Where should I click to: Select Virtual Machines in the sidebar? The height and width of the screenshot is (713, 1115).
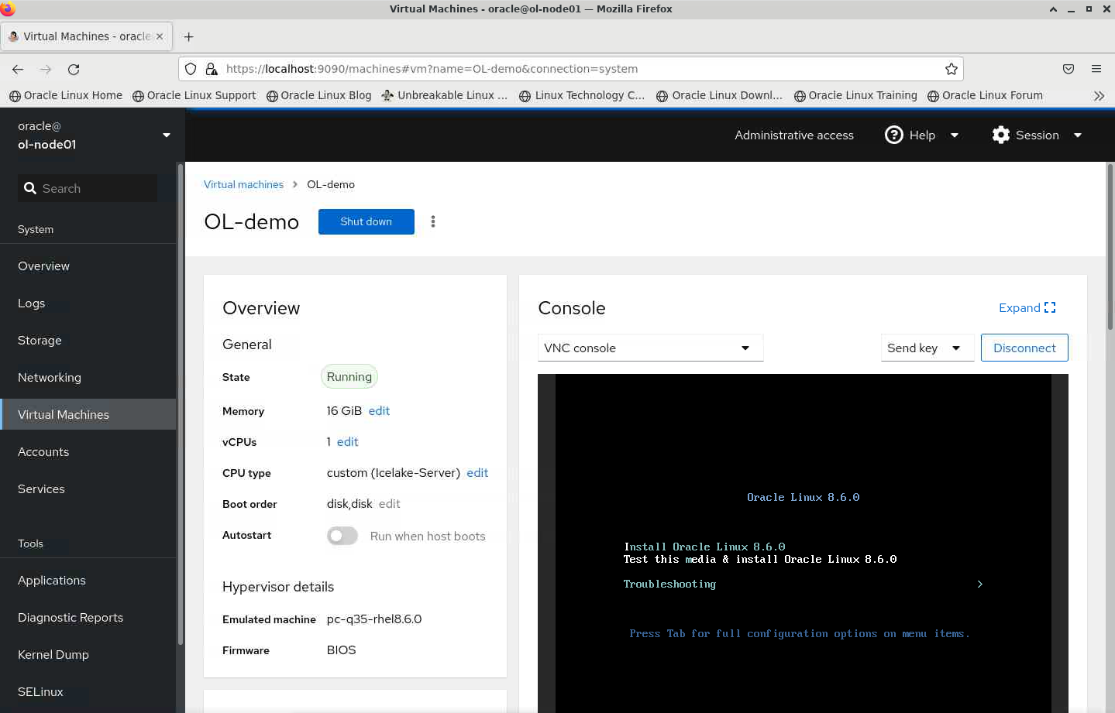88,414
